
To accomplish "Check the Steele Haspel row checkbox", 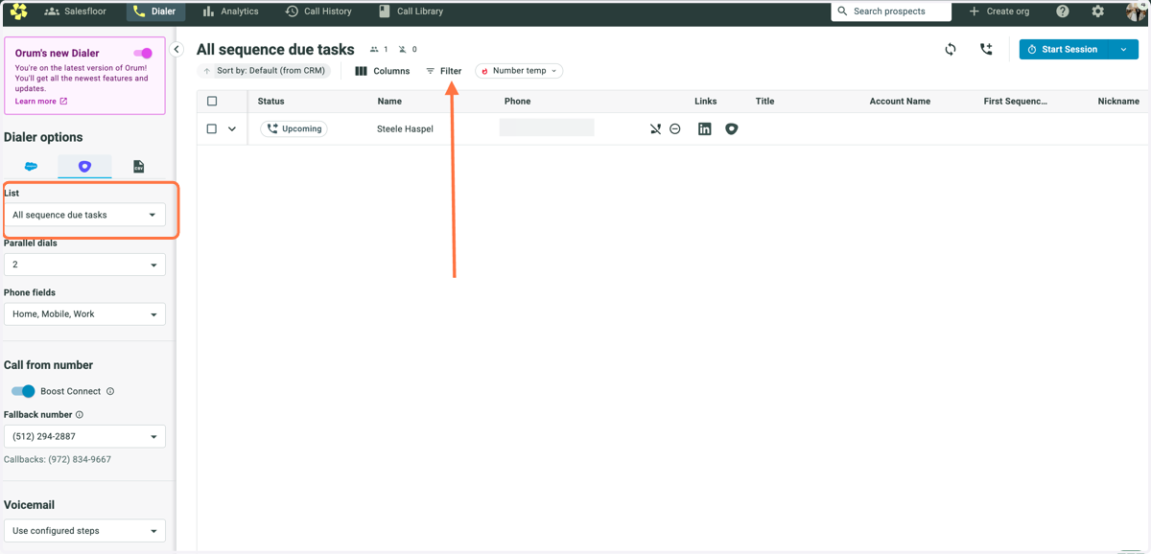I will point(212,128).
